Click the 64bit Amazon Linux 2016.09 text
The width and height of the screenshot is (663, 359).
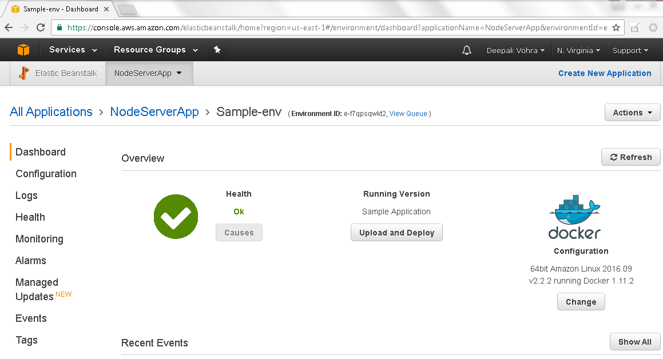581,269
